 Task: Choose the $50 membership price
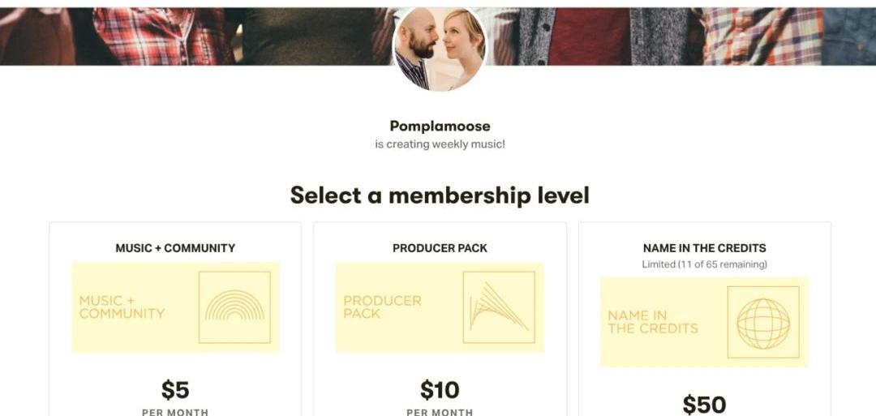tap(704, 404)
